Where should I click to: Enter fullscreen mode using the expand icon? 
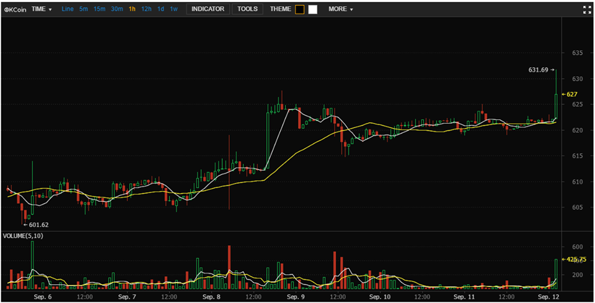pyautogui.click(x=587, y=9)
